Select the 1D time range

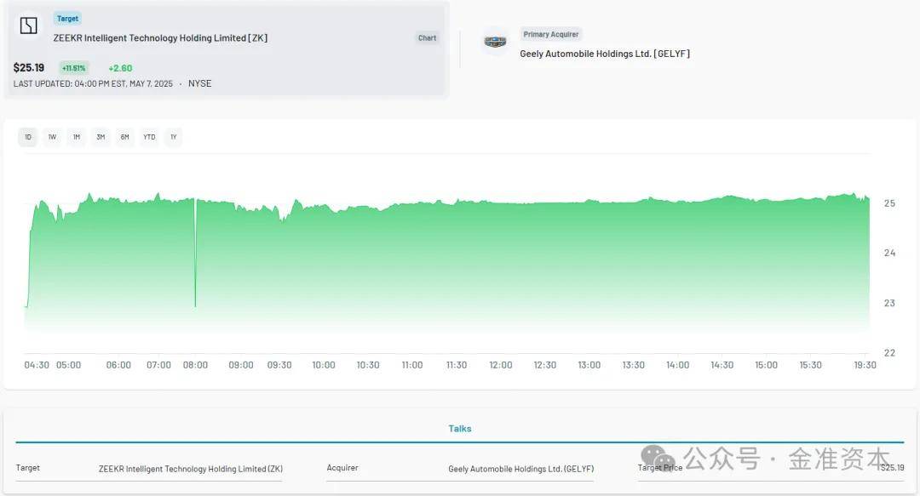pos(28,137)
